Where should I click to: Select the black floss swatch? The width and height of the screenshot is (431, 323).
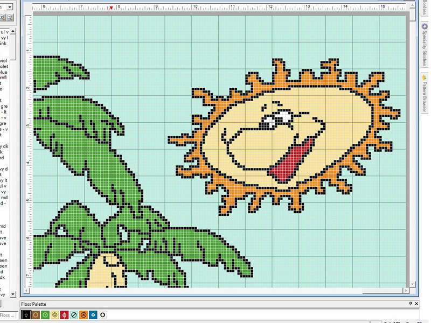click(x=26, y=315)
